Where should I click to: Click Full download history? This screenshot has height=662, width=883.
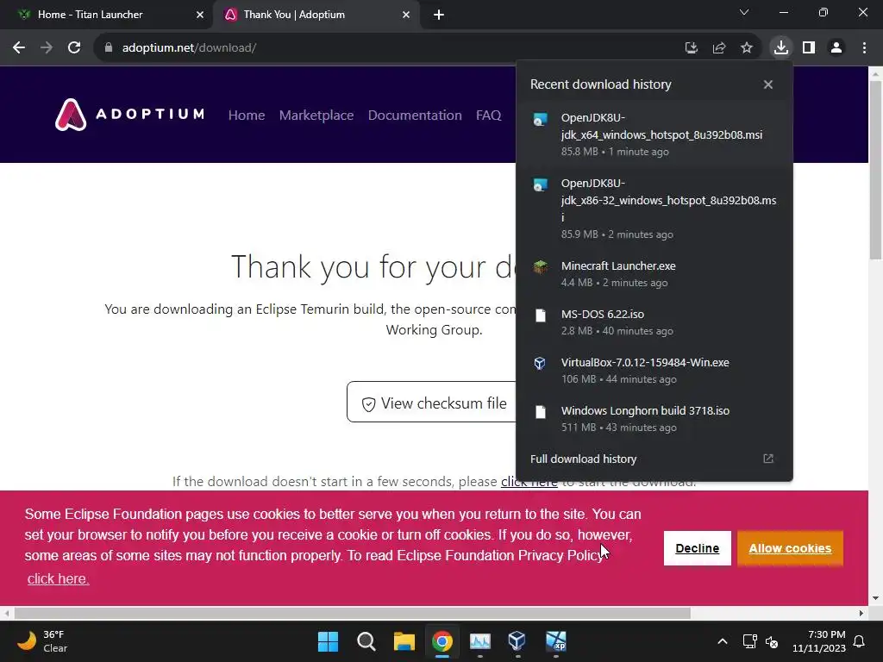tap(584, 459)
